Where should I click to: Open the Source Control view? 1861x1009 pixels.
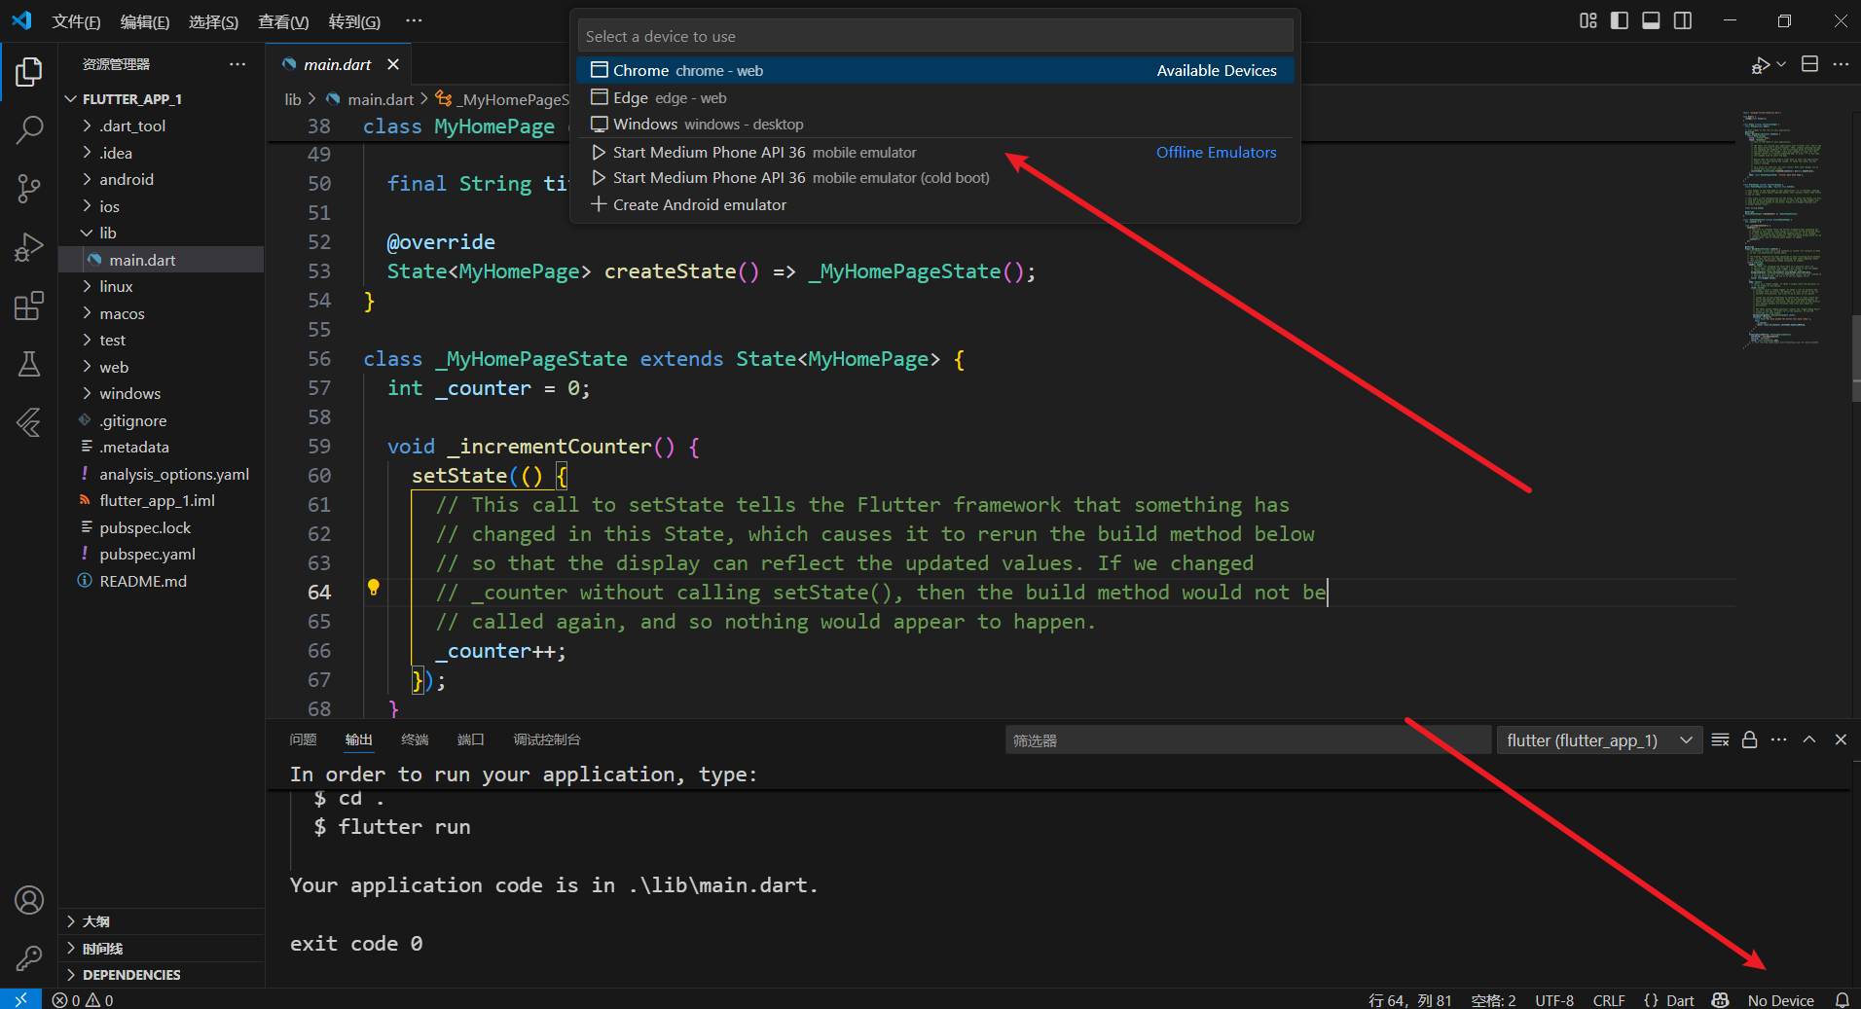click(x=29, y=189)
